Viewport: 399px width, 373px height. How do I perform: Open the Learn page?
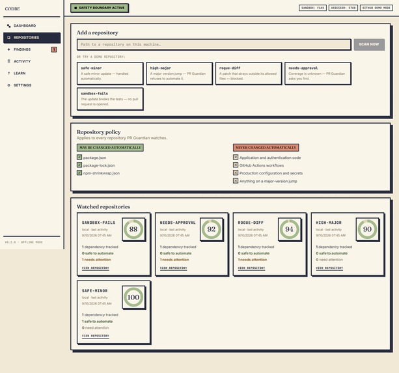[x=32, y=74]
